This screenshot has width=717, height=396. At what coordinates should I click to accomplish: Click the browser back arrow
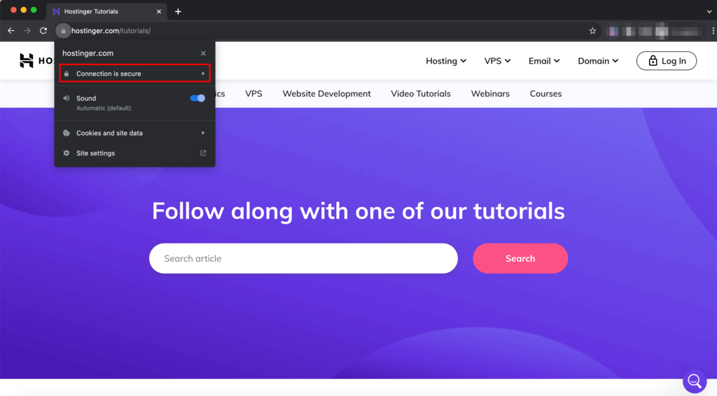point(11,31)
